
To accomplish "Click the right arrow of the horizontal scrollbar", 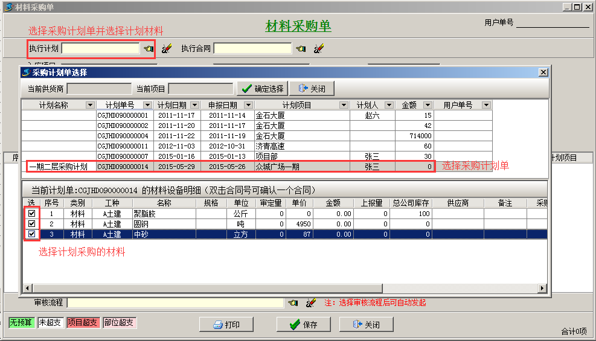I will [542, 288].
